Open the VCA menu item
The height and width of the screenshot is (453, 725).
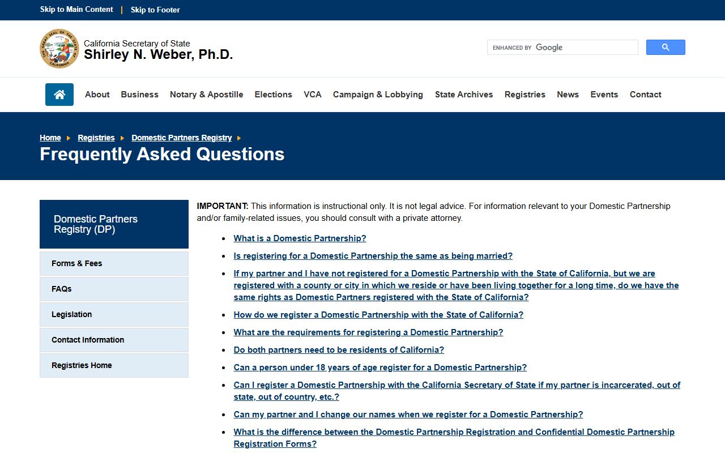313,95
